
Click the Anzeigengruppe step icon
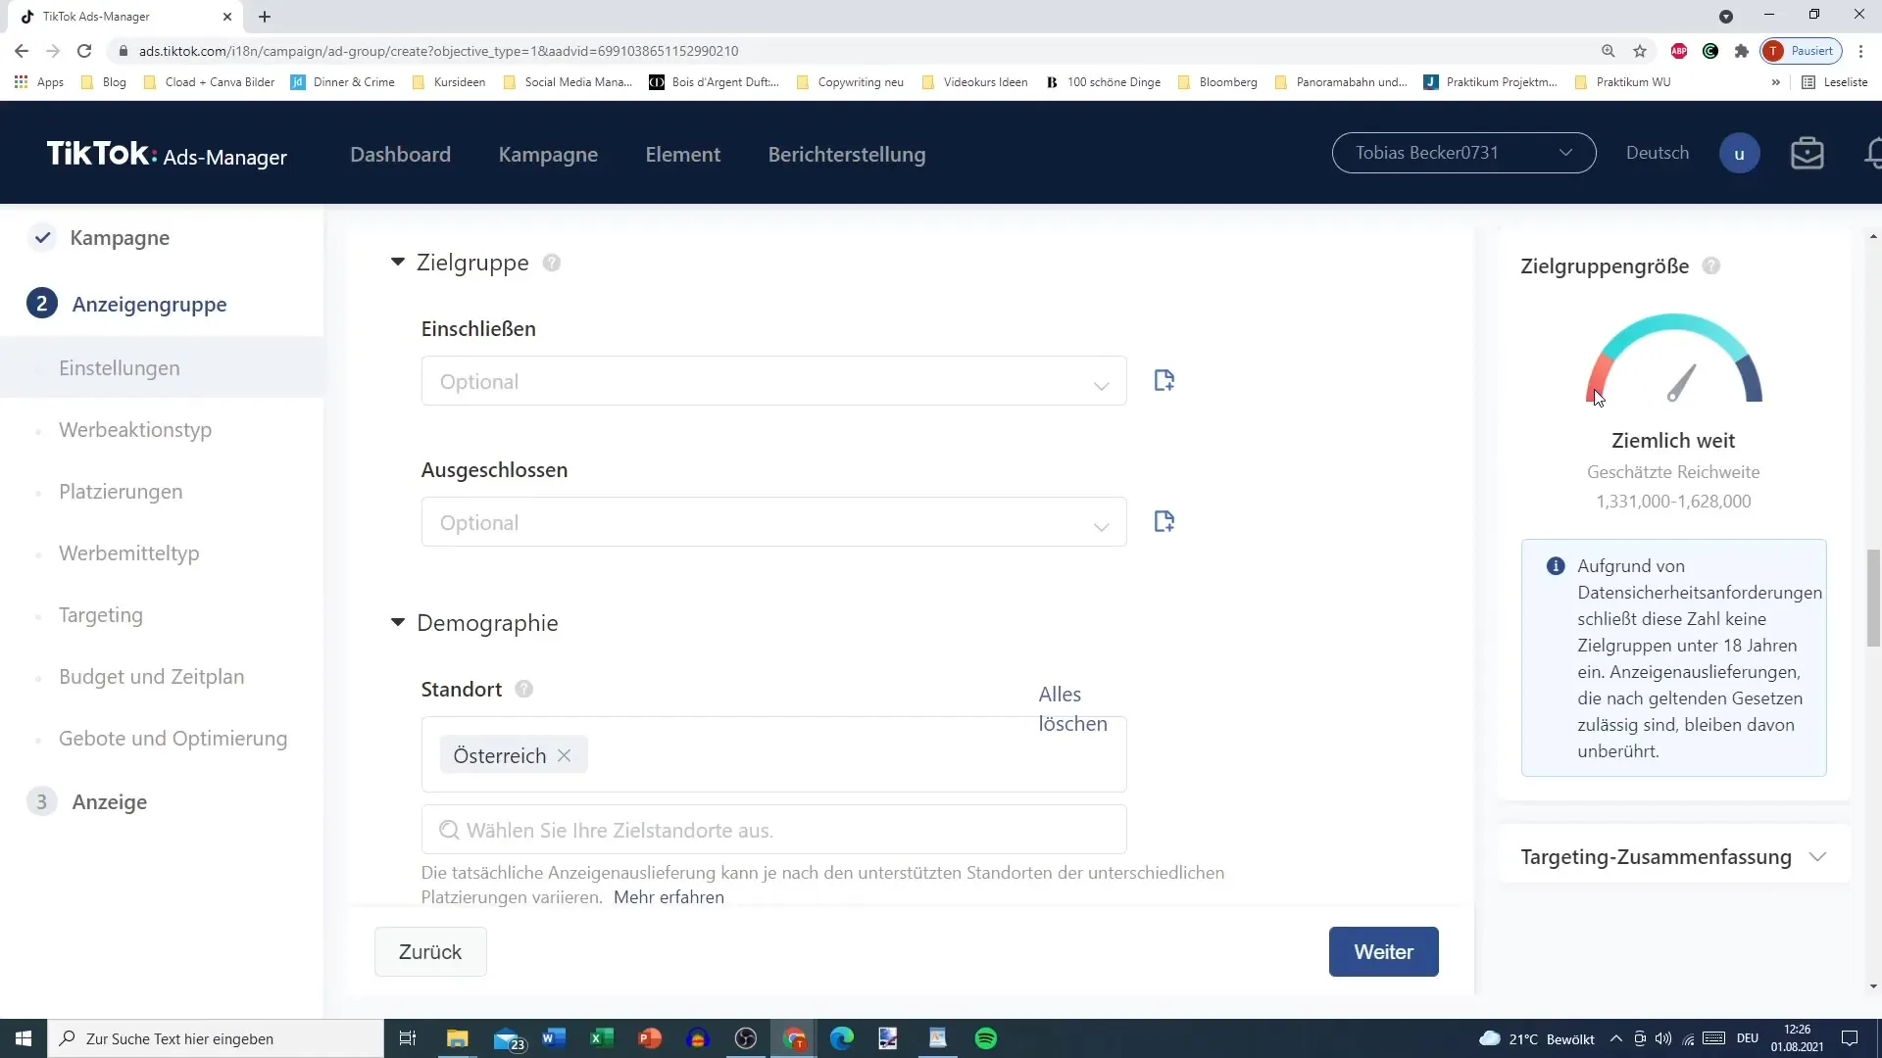coord(41,304)
